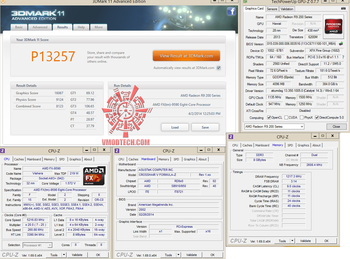Click View Result at 3DMark.com button
350x259 pixels.
pyautogui.click(x=186, y=56)
